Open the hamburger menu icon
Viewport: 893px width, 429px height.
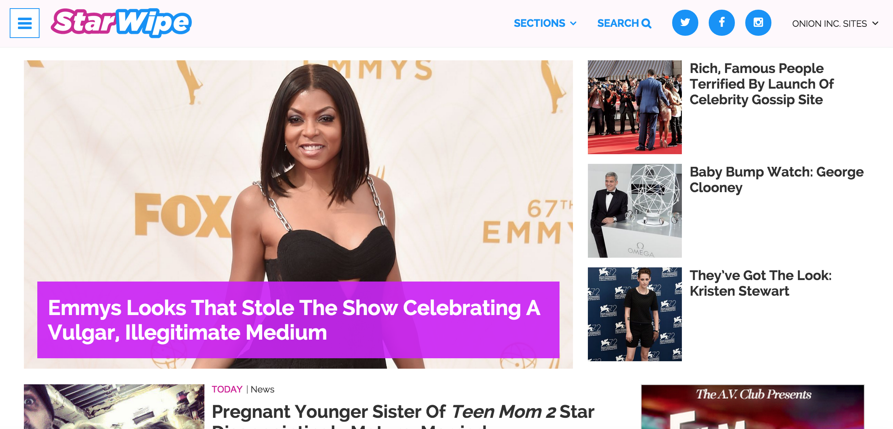point(25,23)
